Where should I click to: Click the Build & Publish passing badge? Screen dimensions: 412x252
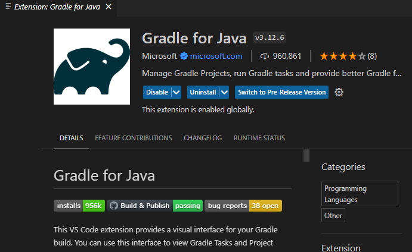(x=155, y=206)
